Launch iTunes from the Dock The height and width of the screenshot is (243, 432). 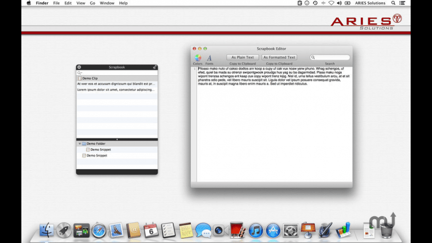tap(256, 230)
